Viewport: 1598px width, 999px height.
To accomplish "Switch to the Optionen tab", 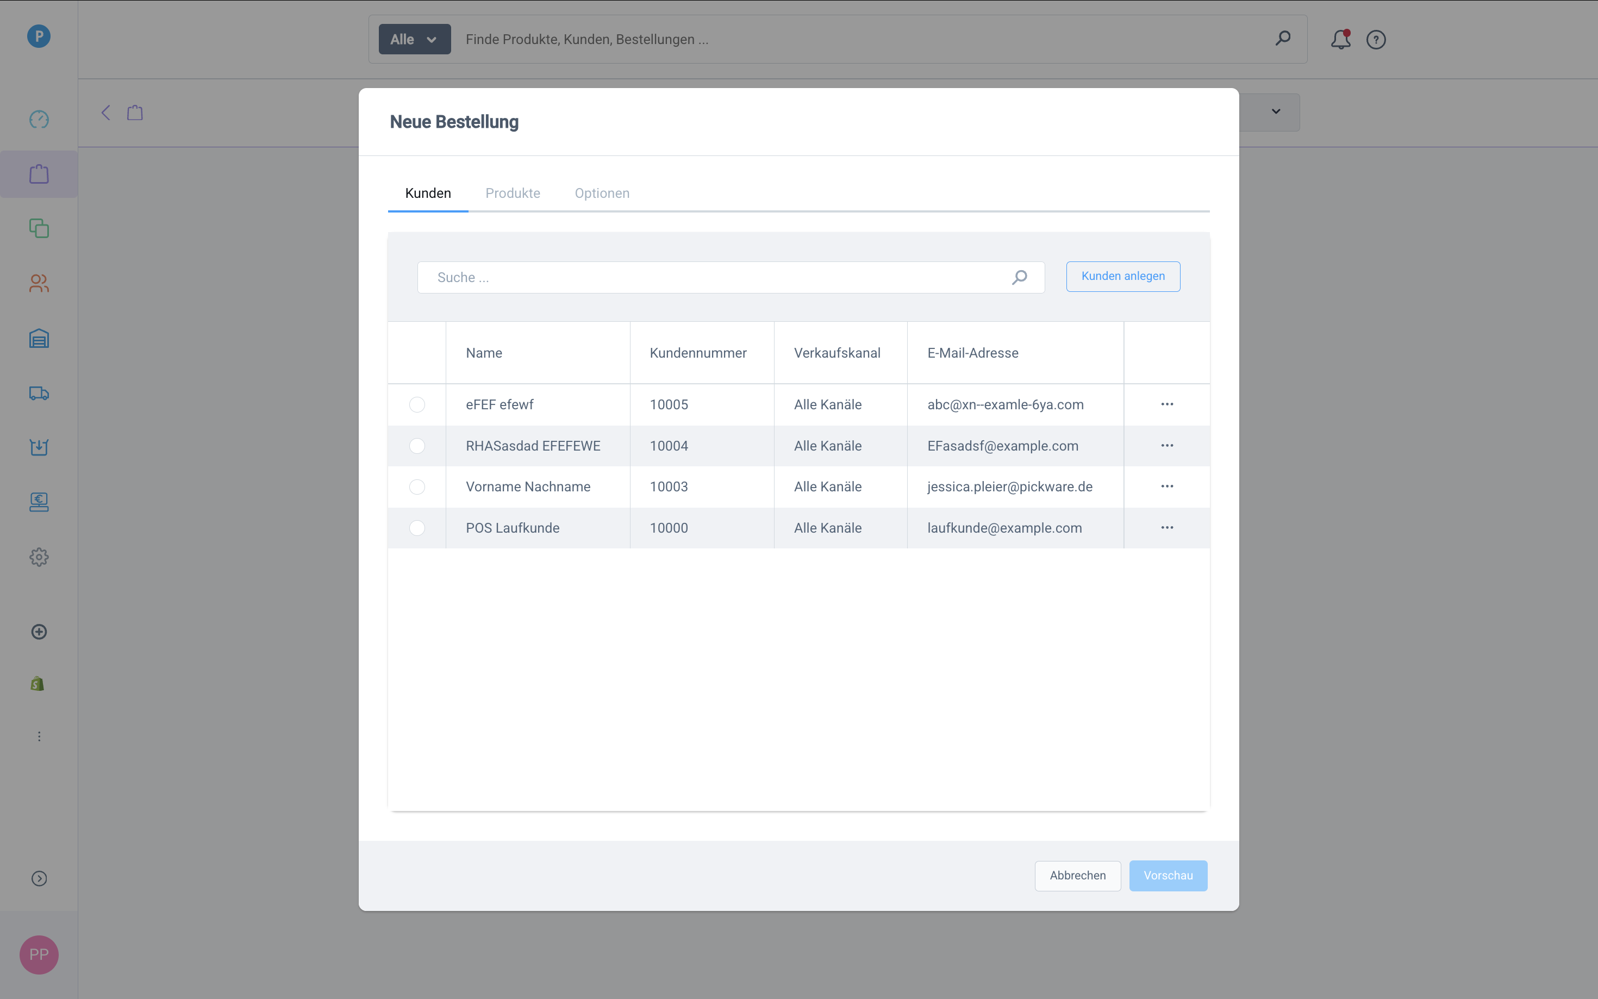I will coord(602,193).
